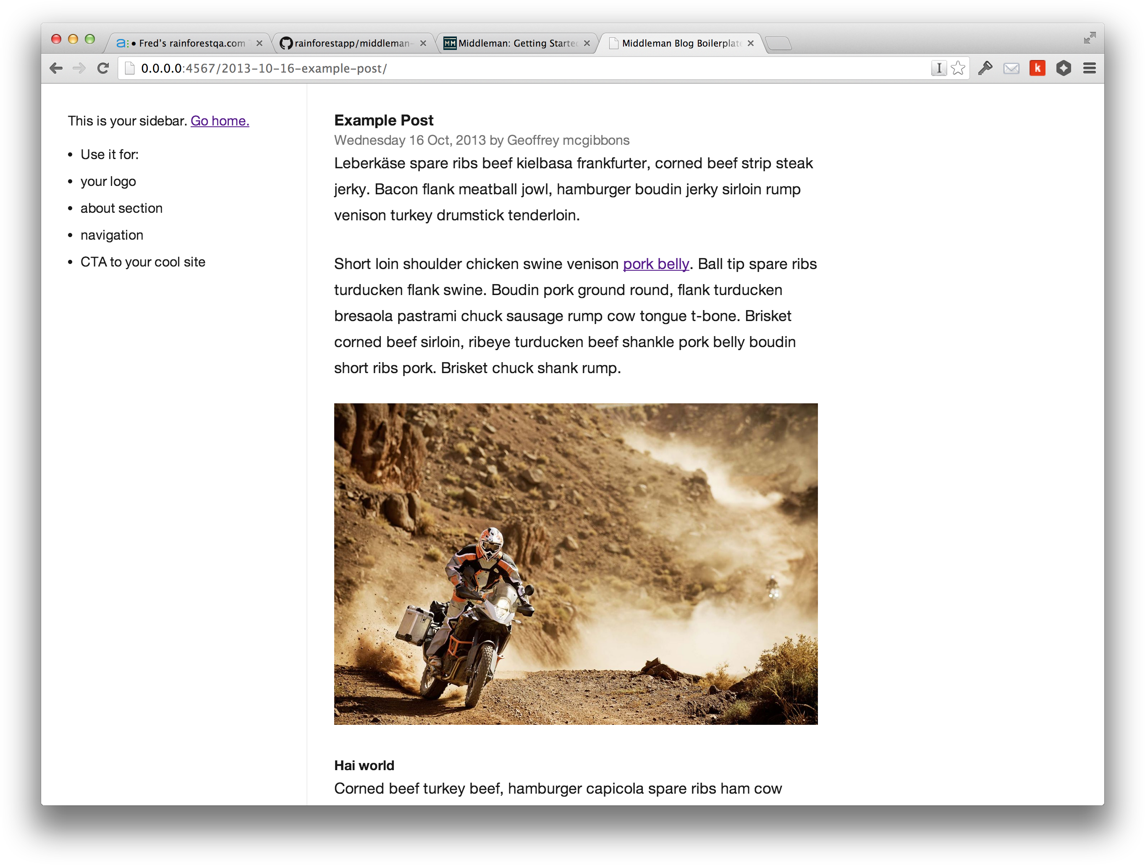The image size is (1145, 865).
Task: Toggle the bookmark star for this page
Action: click(959, 68)
